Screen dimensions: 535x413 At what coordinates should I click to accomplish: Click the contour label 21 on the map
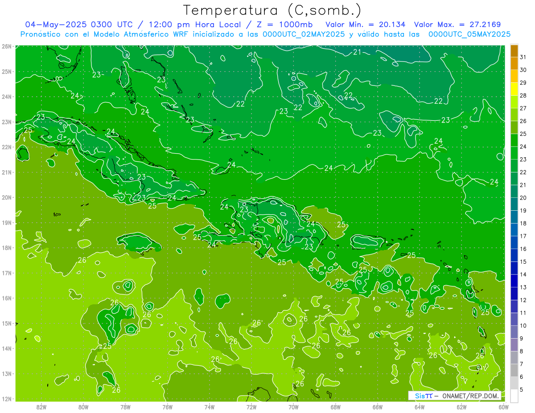tap(357, 52)
